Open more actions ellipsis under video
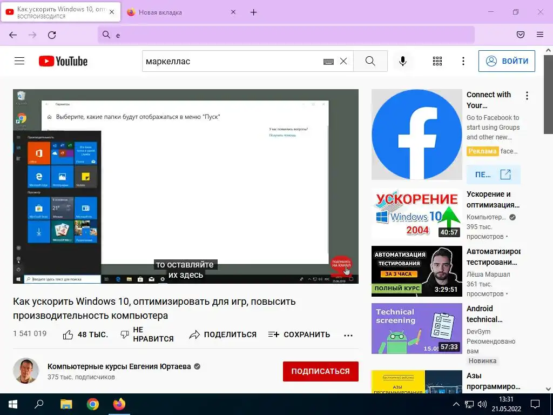The width and height of the screenshot is (553, 415). [x=348, y=335]
